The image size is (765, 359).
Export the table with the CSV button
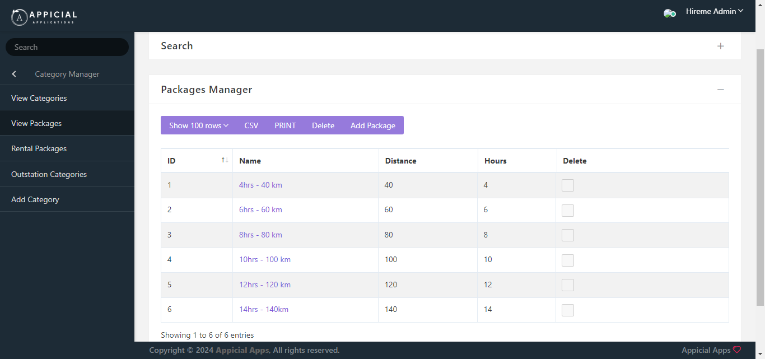[251, 125]
